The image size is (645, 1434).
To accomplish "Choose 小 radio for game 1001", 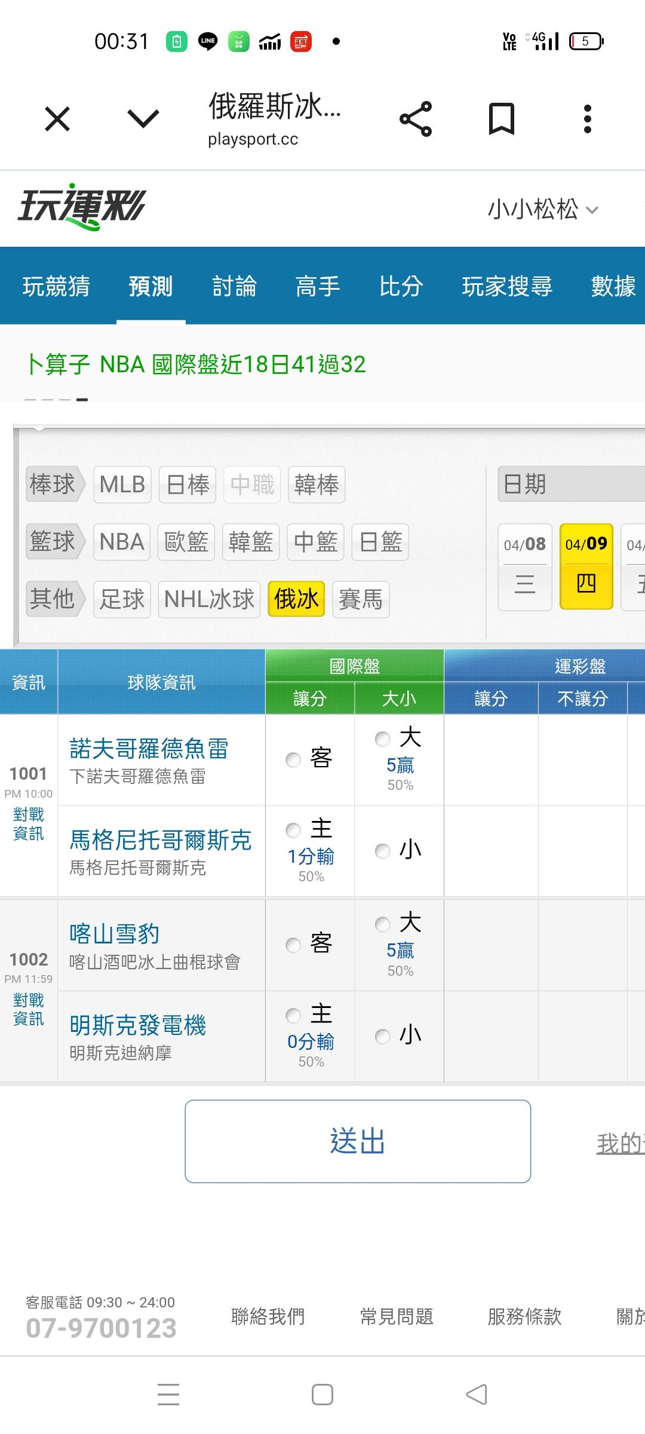I will click(383, 851).
